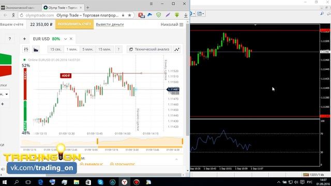This screenshot has height=186, width=331.
Task: Open Task View on the taskbar
Action: [28, 182]
